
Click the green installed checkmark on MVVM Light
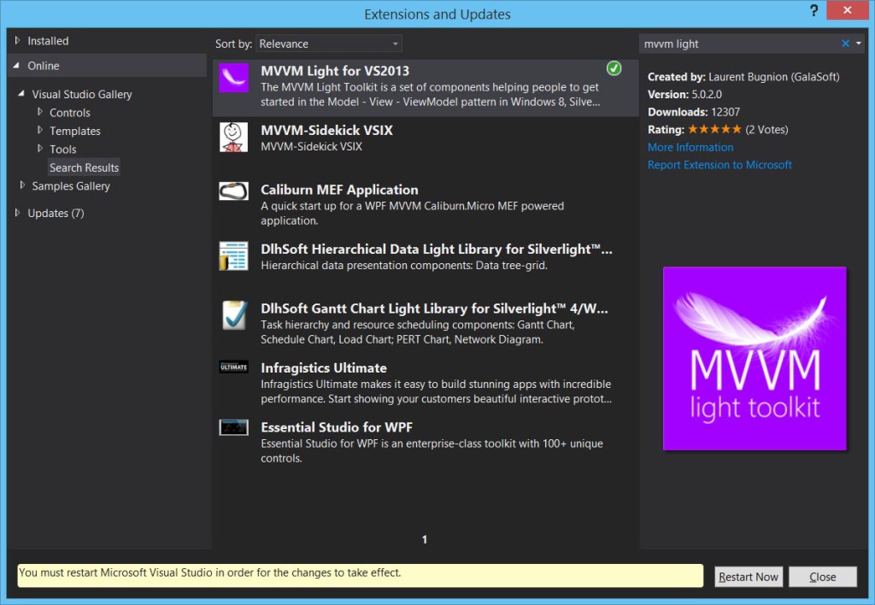click(614, 68)
